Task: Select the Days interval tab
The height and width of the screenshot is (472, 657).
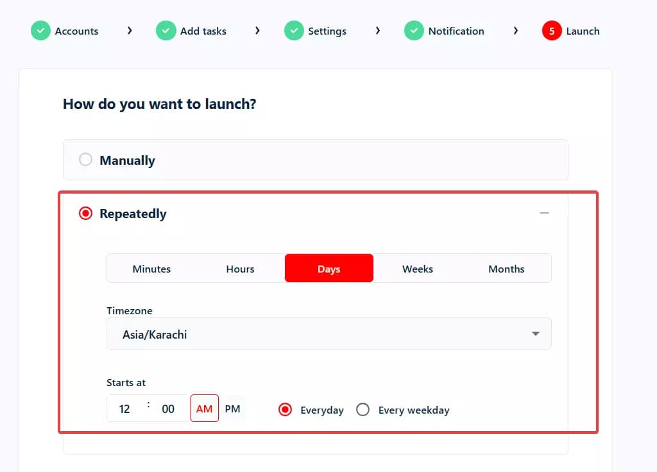Action: 329,269
